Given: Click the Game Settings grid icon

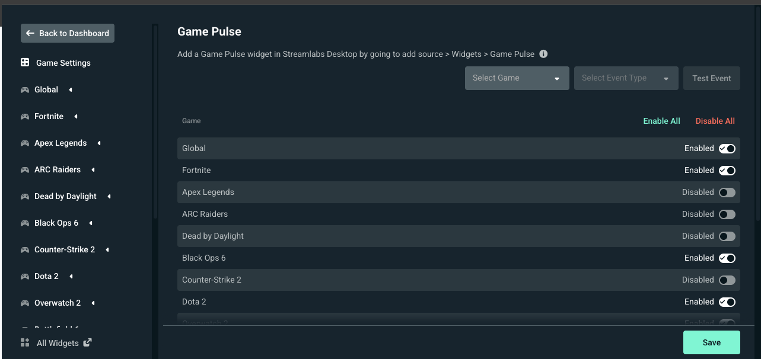Looking at the screenshot, I should coord(24,63).
